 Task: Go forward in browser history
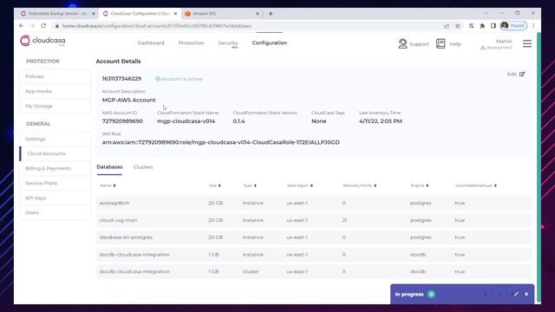tap(32, 26)
